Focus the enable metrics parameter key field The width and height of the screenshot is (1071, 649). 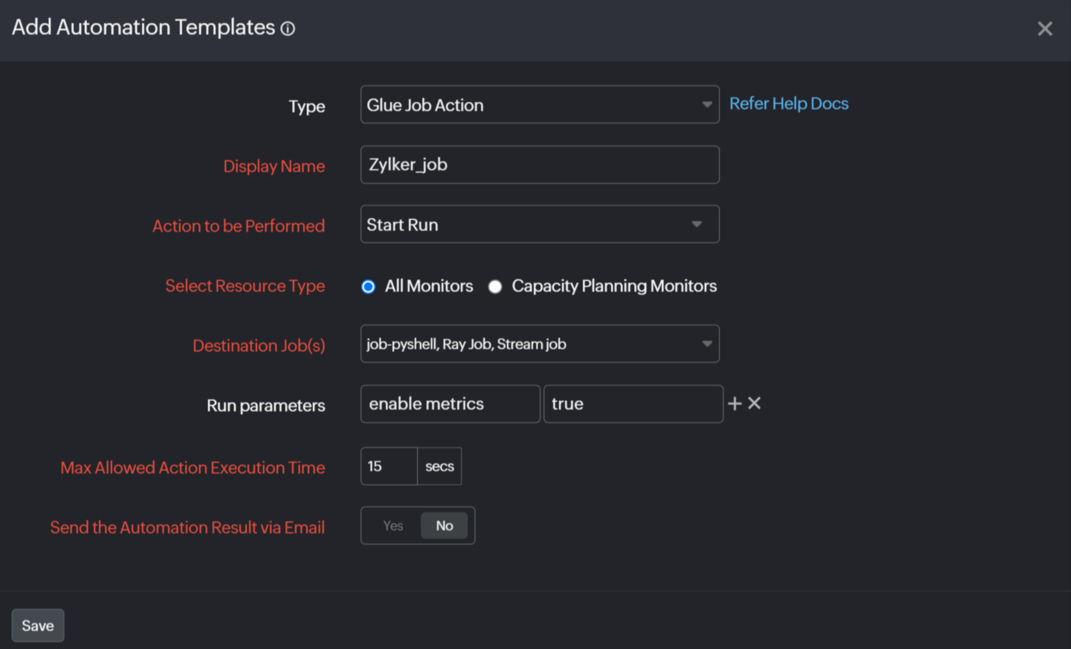tap(450, 404)
